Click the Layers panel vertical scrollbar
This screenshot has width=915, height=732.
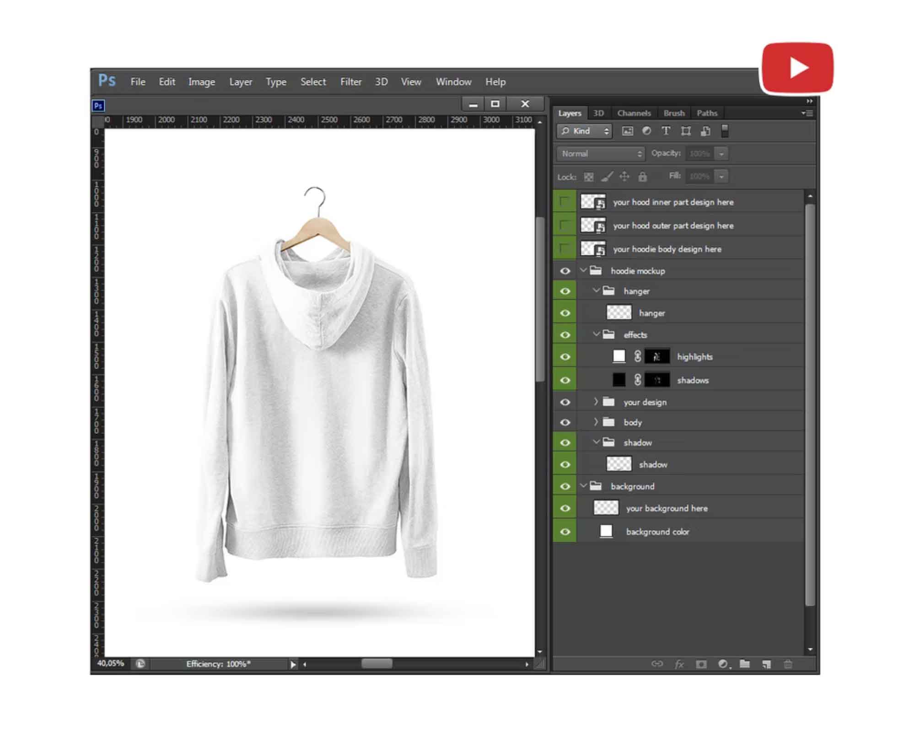pyautogui.click(x=810, y=405)
